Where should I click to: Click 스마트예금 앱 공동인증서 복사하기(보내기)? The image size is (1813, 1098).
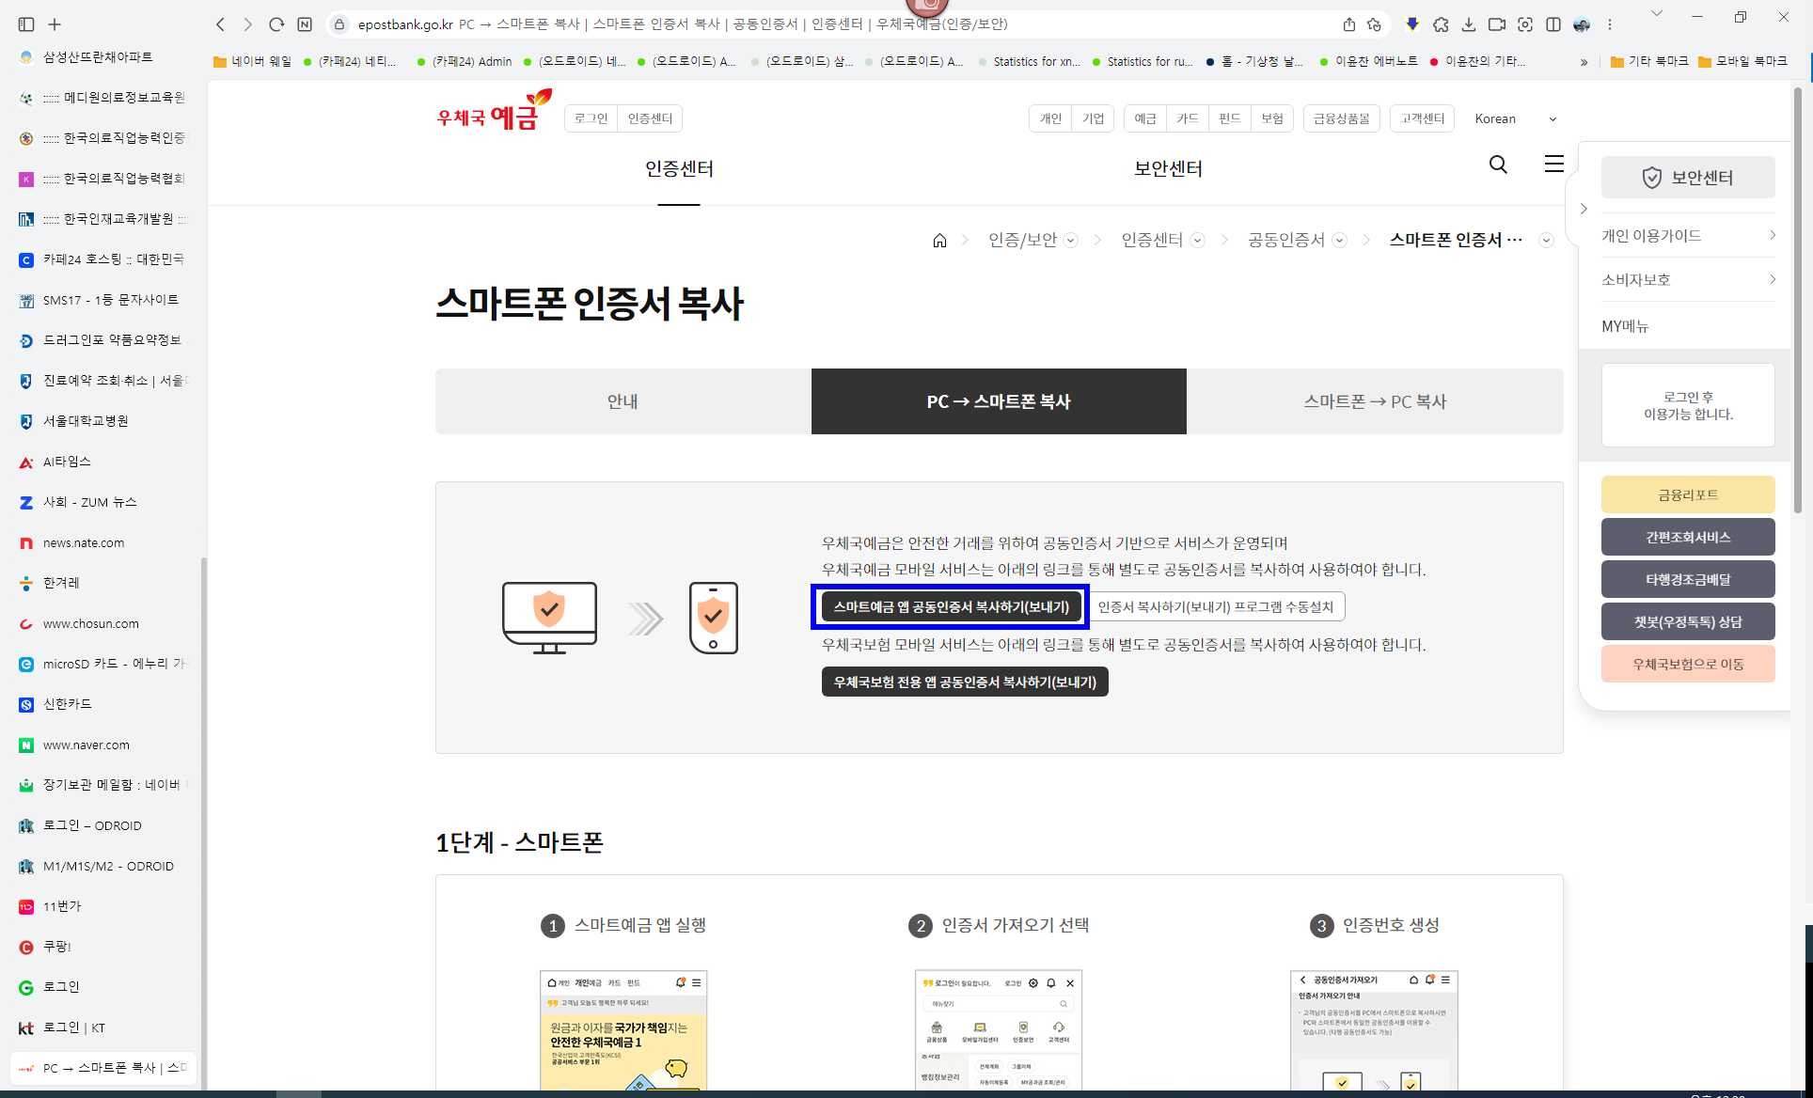tap(951, 607)
